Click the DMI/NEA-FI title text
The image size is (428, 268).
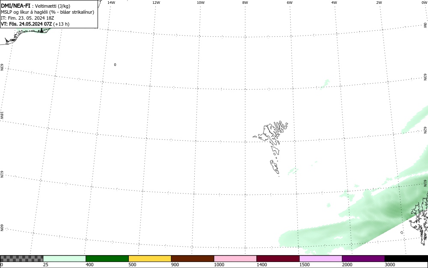pos(15,6)
